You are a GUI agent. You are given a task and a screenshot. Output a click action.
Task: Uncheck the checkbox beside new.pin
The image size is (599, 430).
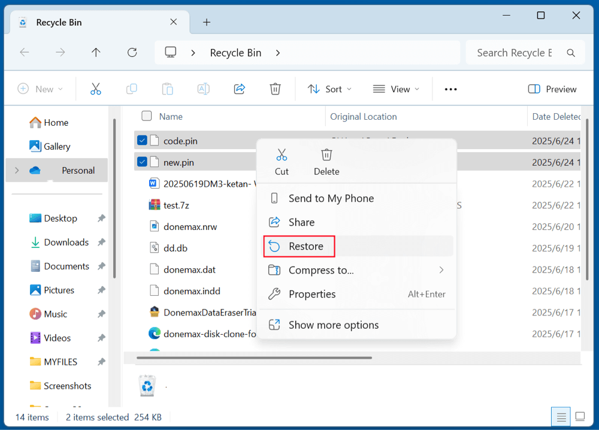(x=142, y=161)
